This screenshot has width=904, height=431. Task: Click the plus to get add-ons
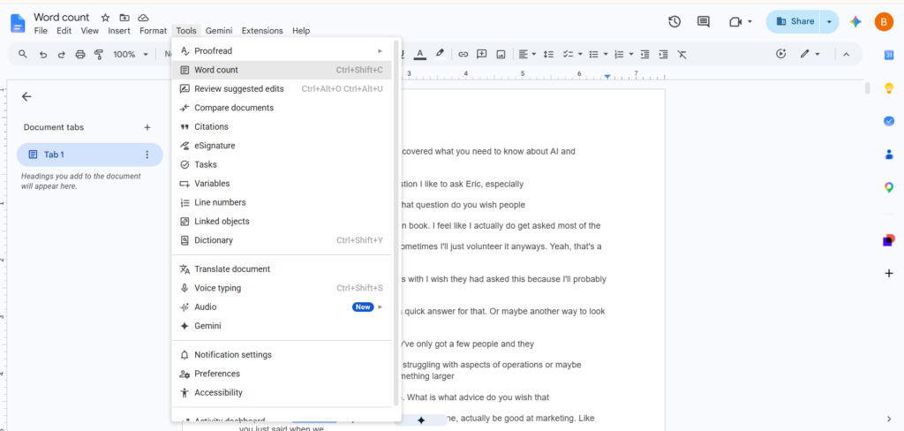888,273
